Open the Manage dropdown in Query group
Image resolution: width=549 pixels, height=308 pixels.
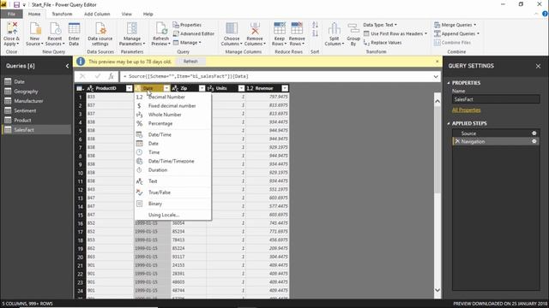pyautogui.click(x=187, y=42)
